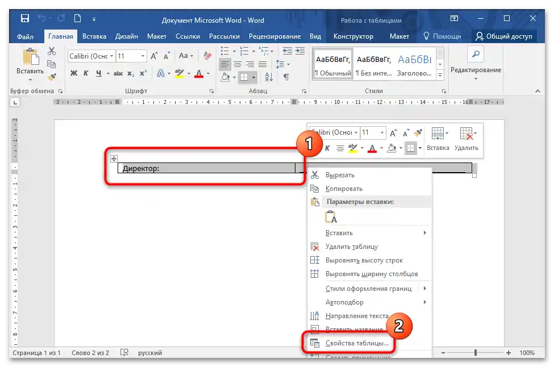
Task: Toggle italic (К) in ribbon
Action: pos(86,73)
